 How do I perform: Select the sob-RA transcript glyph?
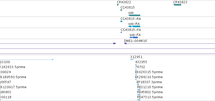point(134,26)
